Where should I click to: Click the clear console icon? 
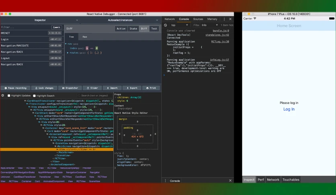coord(166,25)
